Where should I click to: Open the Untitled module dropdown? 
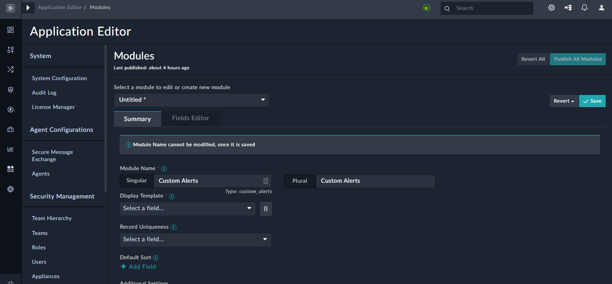point(191,99)
